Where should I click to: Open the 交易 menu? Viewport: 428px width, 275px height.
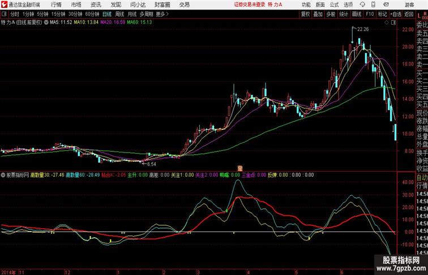[185, 5]
